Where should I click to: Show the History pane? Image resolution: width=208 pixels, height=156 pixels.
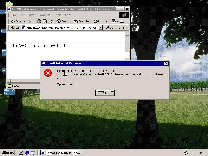(x=100, y=21)
